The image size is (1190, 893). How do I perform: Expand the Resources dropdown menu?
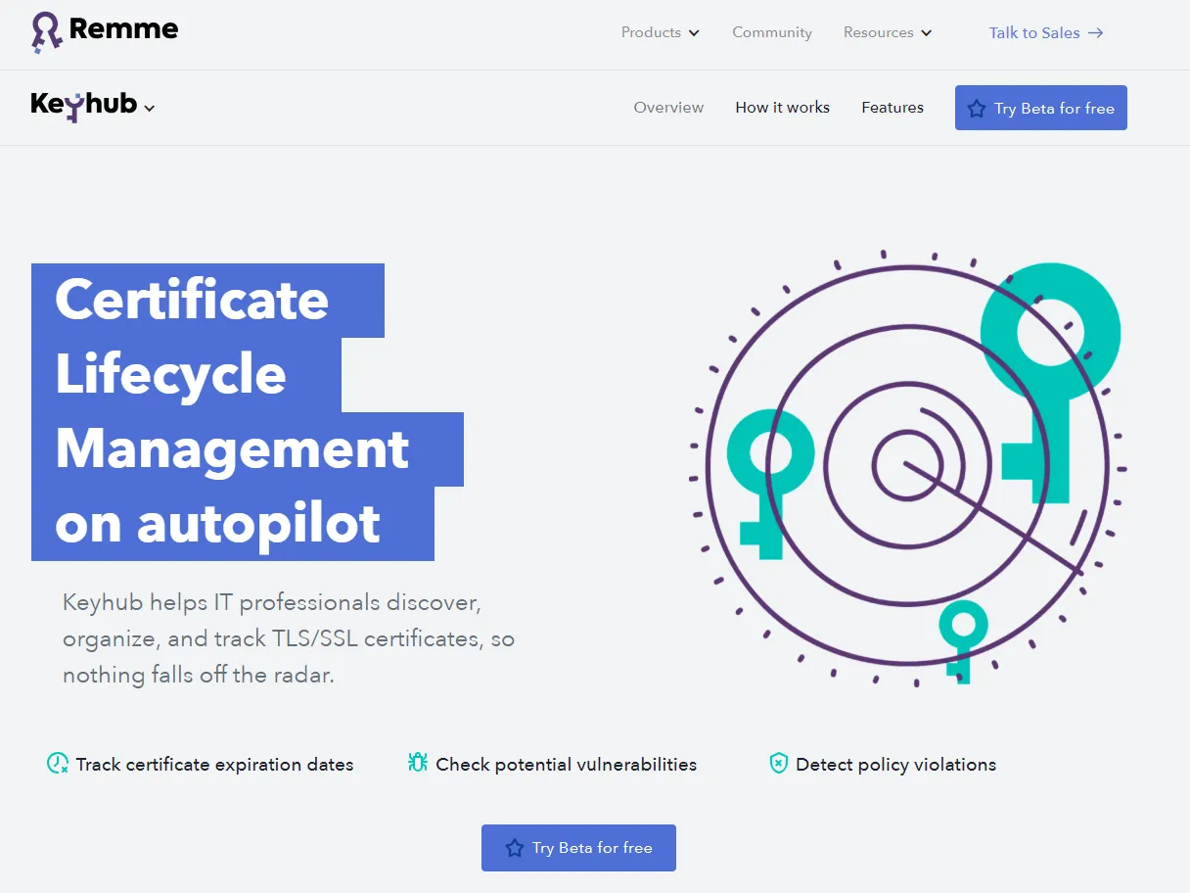click(888, 32)
